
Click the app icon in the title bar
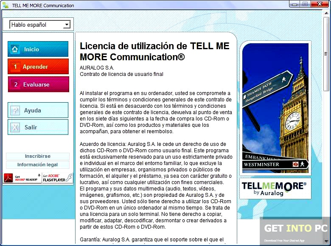pos(5,5)
